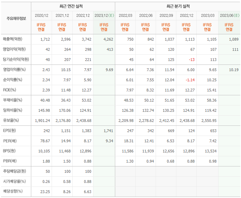Image resolution: width=241 pixels, height=198 pixels.
Task: Click the 58.36 debt ratio value
Action: [211, 100]
